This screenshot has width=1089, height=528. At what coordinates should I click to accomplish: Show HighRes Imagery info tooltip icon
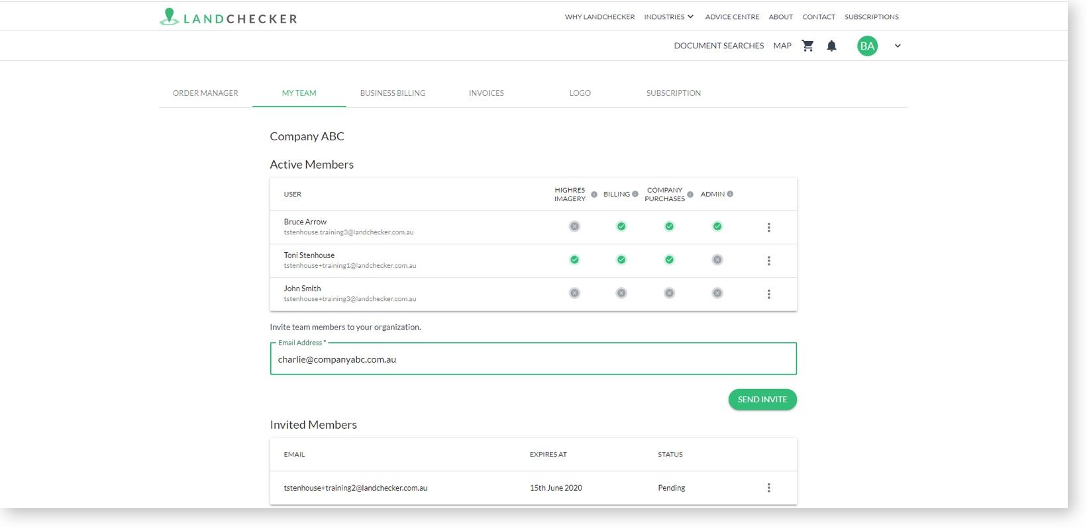pos(594,195)
